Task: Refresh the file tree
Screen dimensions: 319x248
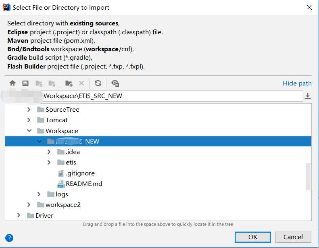Action: click(98, 83)
